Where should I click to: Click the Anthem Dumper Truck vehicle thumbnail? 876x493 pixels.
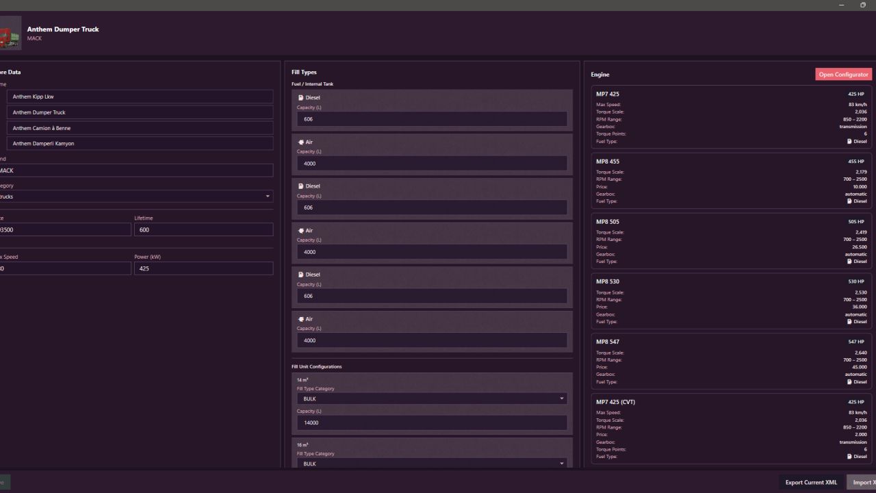[x=10, y=33]
